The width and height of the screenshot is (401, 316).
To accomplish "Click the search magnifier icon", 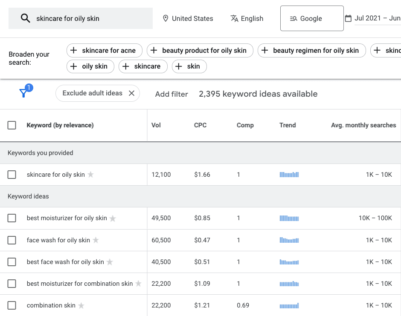I will pos(25,18).
